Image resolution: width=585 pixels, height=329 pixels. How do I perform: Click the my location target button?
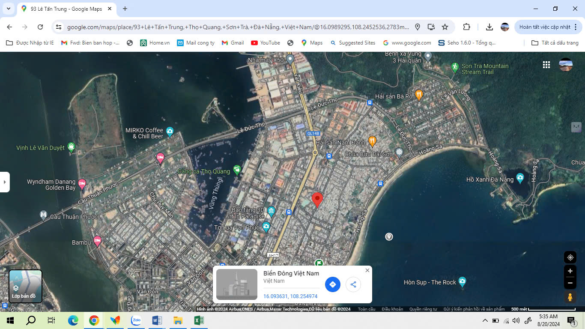click(x=570, y=257)
